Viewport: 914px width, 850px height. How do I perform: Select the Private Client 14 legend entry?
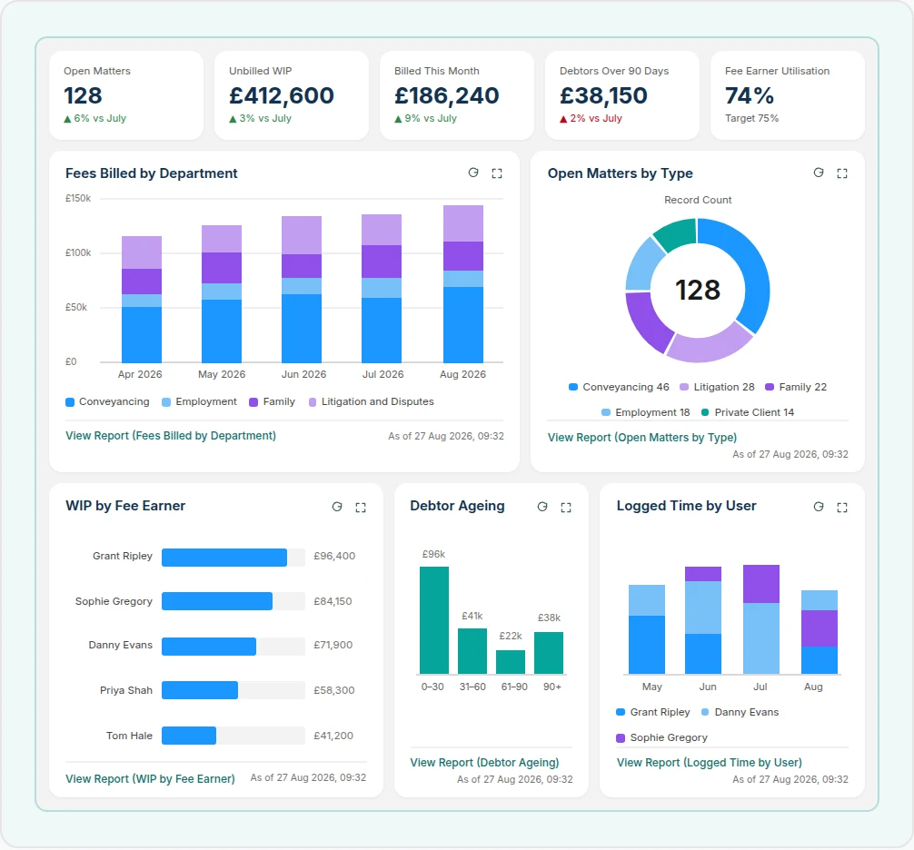[748, 412]
